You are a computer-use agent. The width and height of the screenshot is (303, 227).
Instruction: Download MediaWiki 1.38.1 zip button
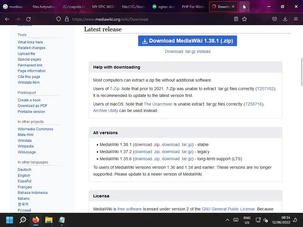tap(187, 41)
